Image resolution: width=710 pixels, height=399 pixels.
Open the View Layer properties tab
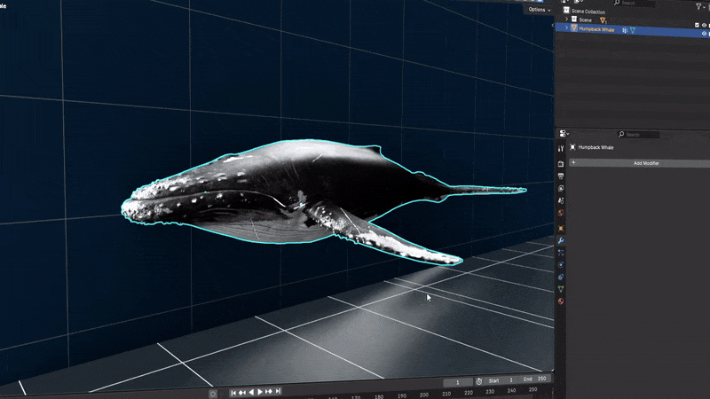tap(561, 188)
